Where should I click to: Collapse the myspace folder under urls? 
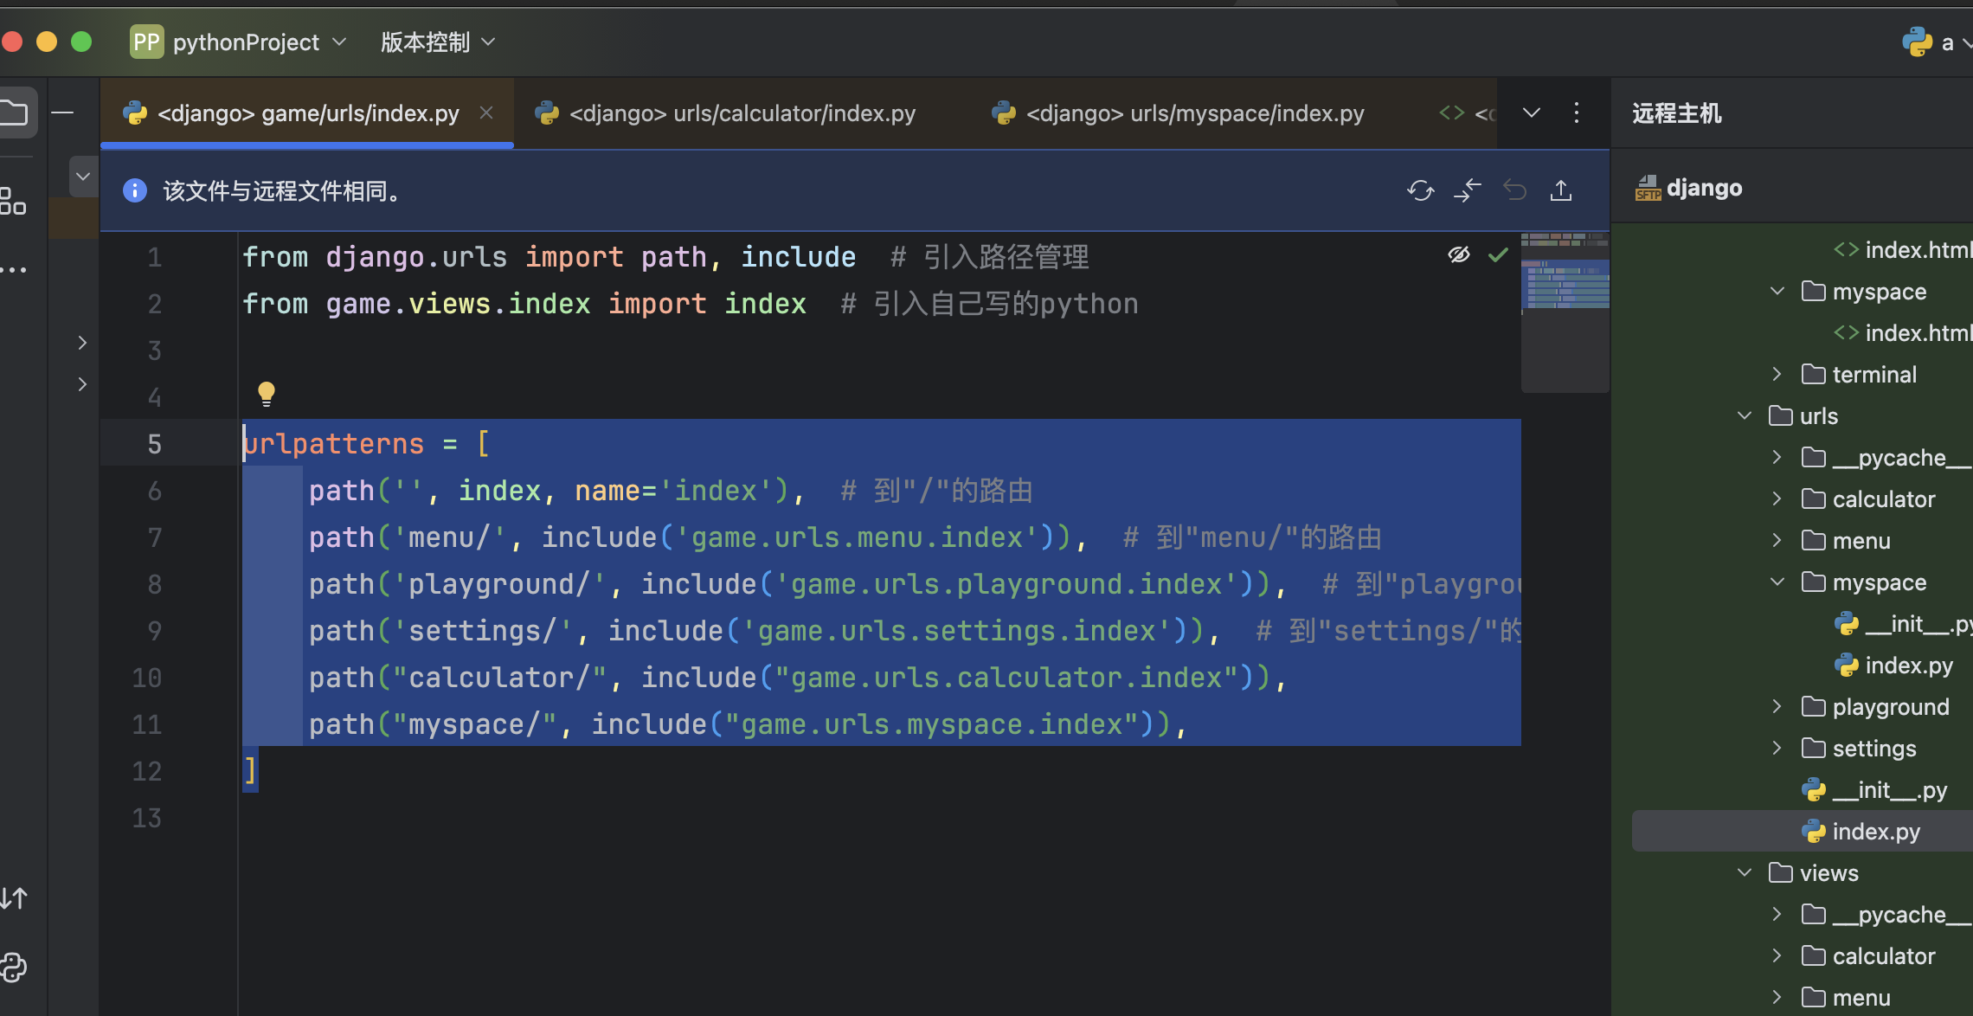[x=1777, y=582]
